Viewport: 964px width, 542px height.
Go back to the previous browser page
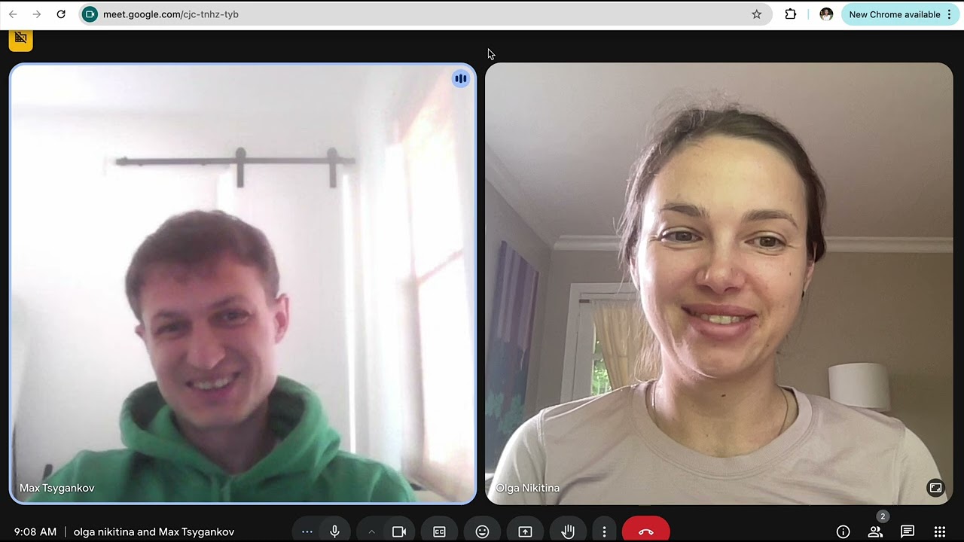[x=13, y=14]
